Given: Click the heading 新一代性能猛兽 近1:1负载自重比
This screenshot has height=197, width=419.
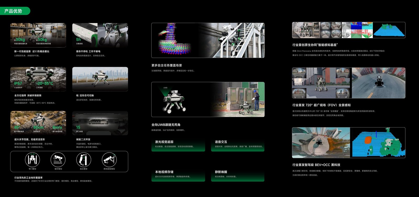Looking at the screenshot, I should click(32, 51).
